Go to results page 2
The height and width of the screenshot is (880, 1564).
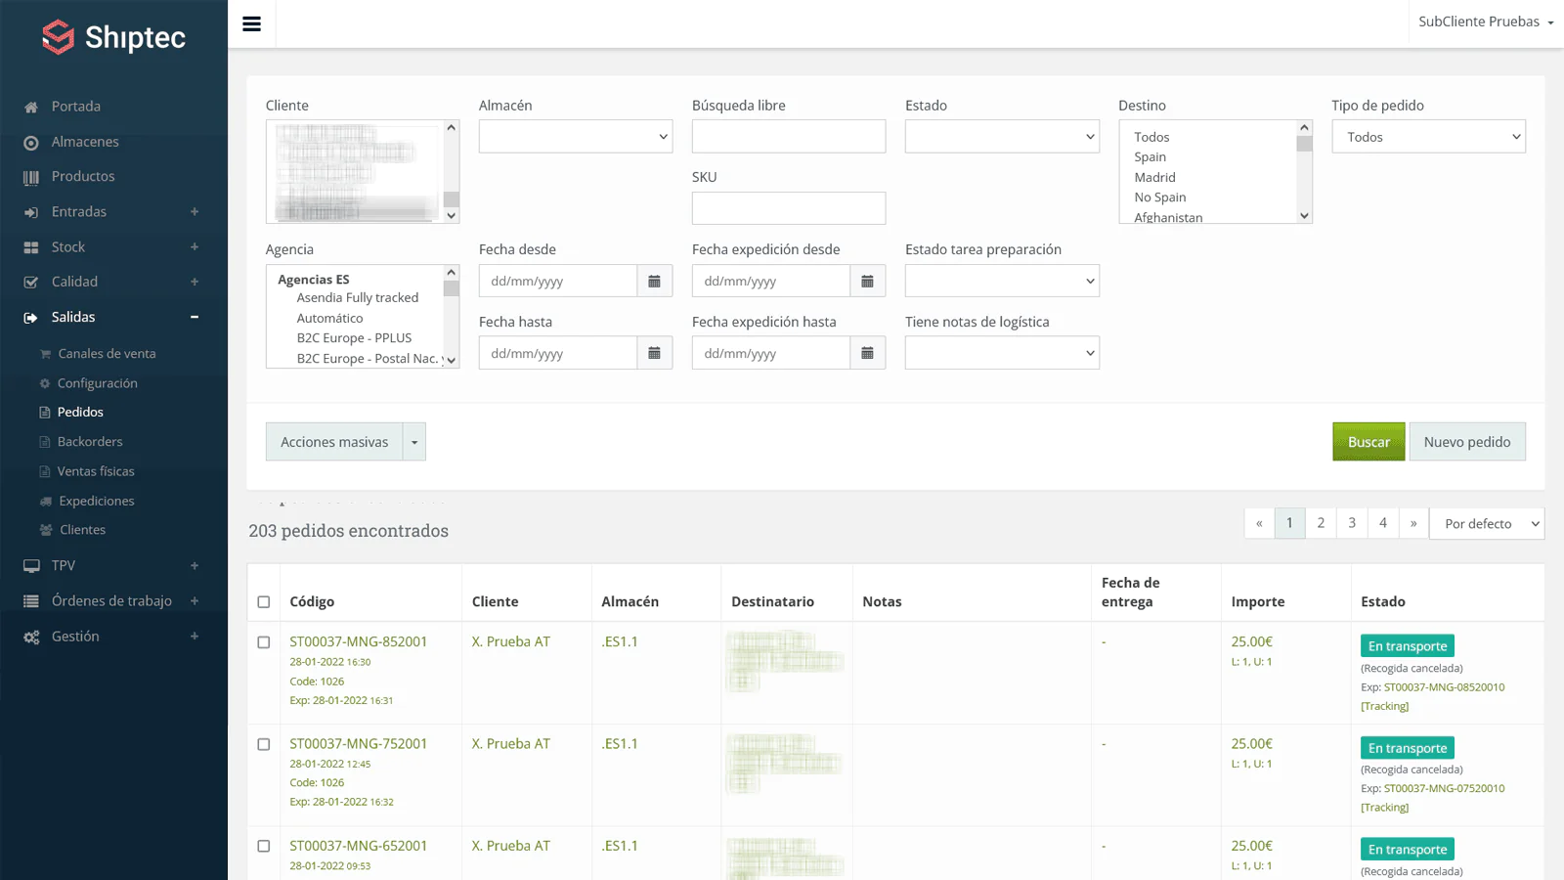pos(1321,523)
